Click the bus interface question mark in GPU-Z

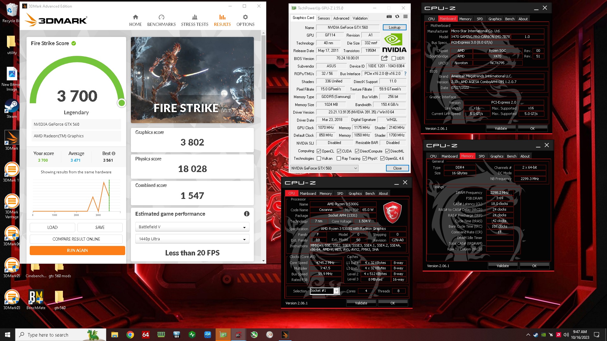(405, 74)
